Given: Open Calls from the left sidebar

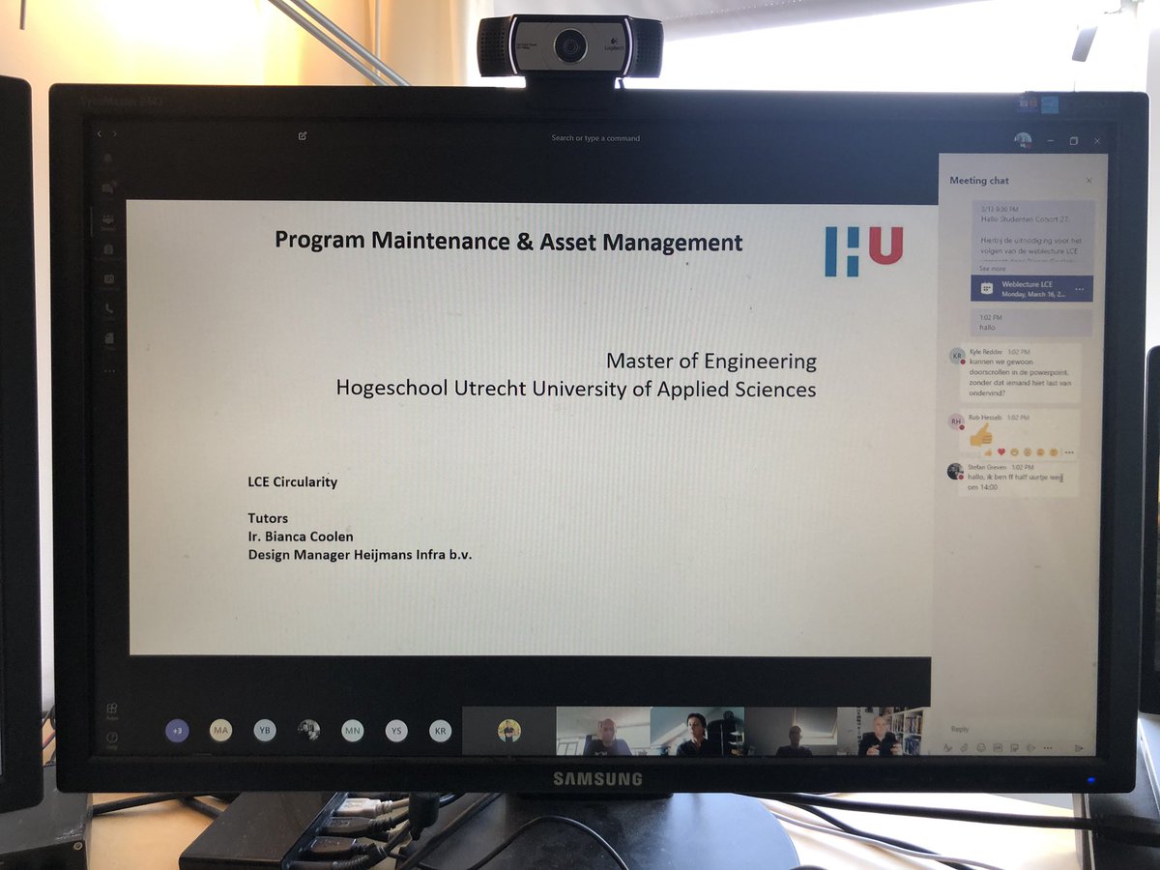Looking at the screenshot, I should (x=108, y=309).
